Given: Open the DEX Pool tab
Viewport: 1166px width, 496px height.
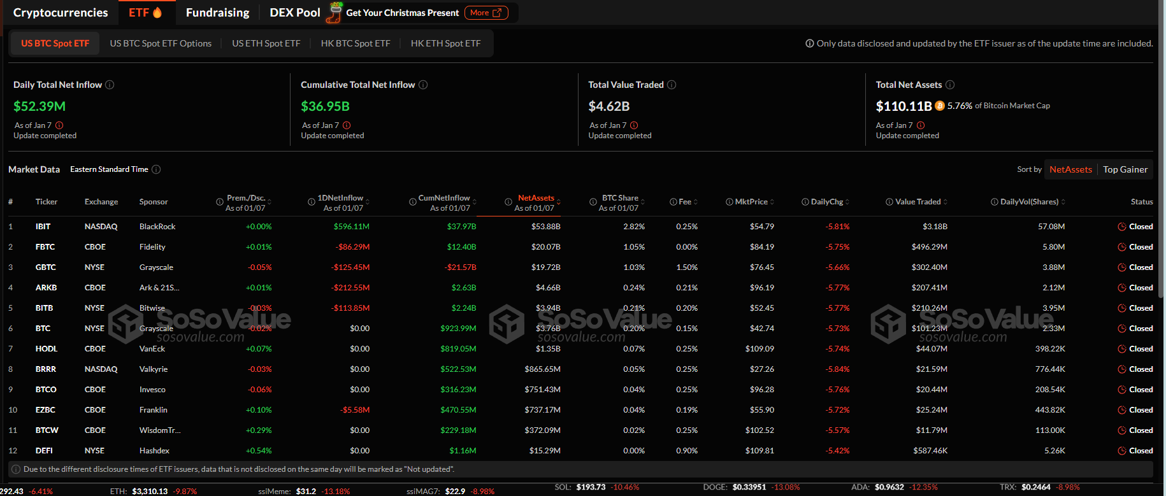Looking at the screenshot, I should (x=295, y=13).
